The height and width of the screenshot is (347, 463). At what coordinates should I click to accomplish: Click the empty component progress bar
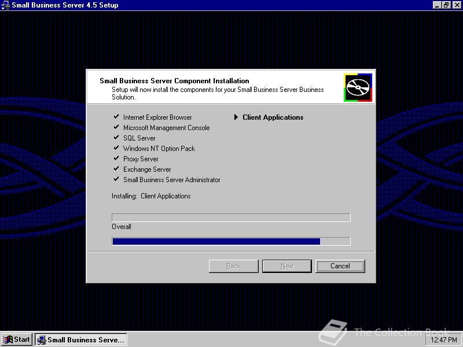[231, 217]
